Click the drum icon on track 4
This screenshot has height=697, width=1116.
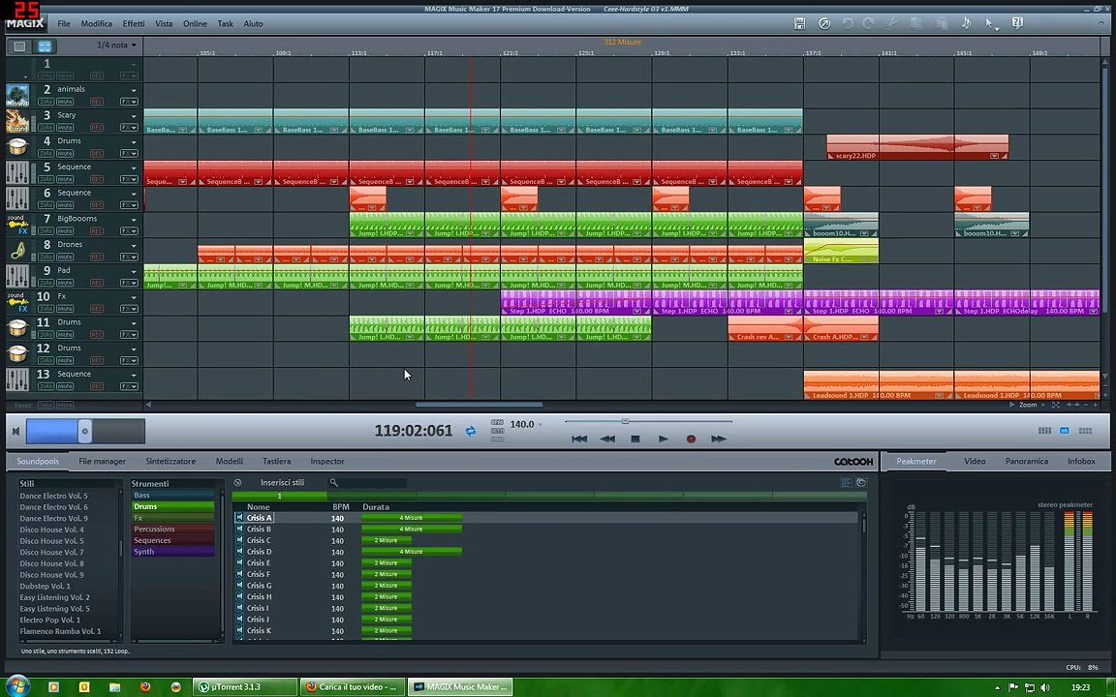17,146
